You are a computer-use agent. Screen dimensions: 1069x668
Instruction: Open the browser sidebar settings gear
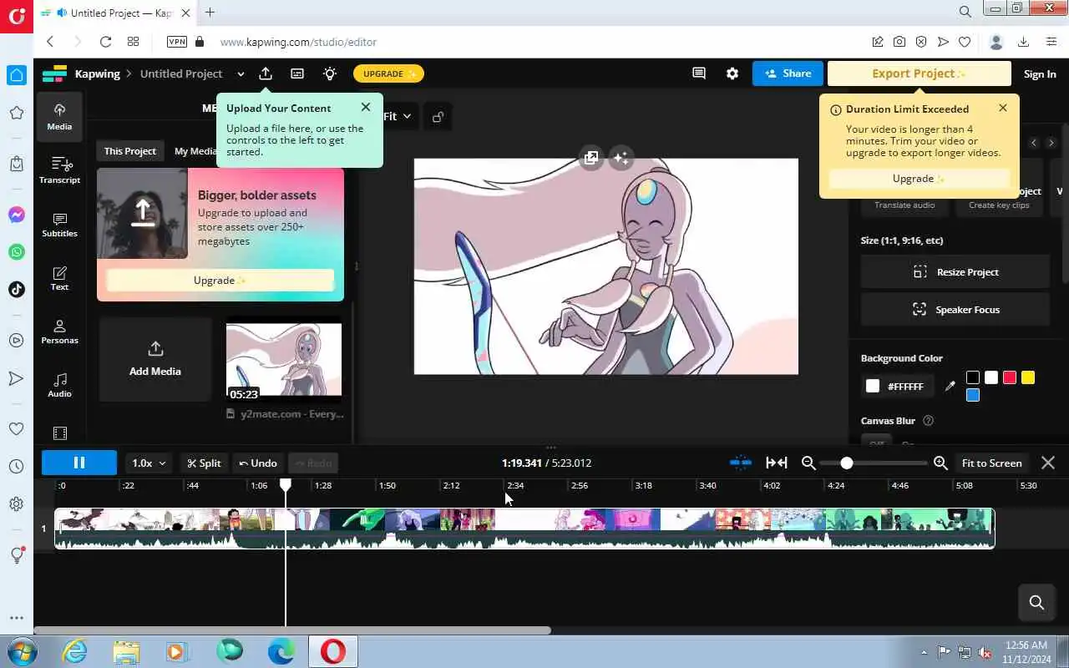point(16,504)
